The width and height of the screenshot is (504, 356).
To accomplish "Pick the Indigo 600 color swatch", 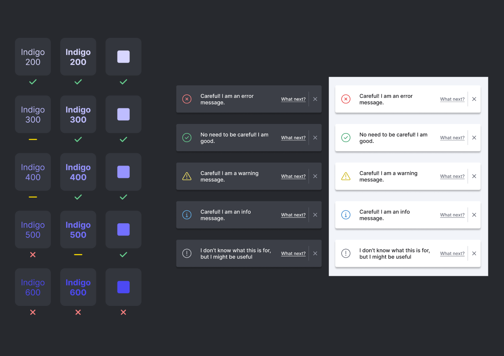I will pos(123,287).
